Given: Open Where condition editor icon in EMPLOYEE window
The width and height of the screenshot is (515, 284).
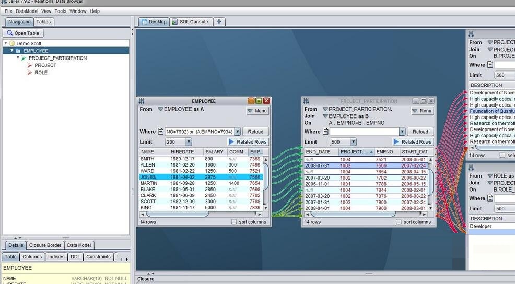Looking at the screenshot, I should (x=161, y=132).
